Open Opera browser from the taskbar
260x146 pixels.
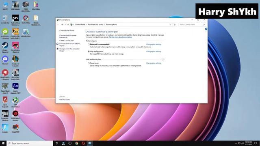click(x=83, y=143)
